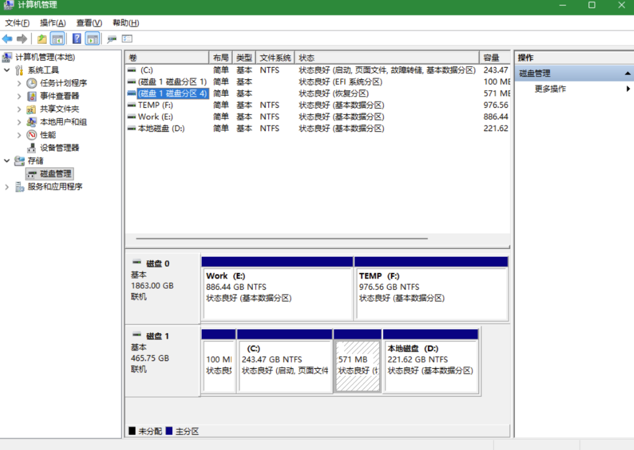Sort by the 容量 column header
The image size is (634, 450).
tap(495, 58)
